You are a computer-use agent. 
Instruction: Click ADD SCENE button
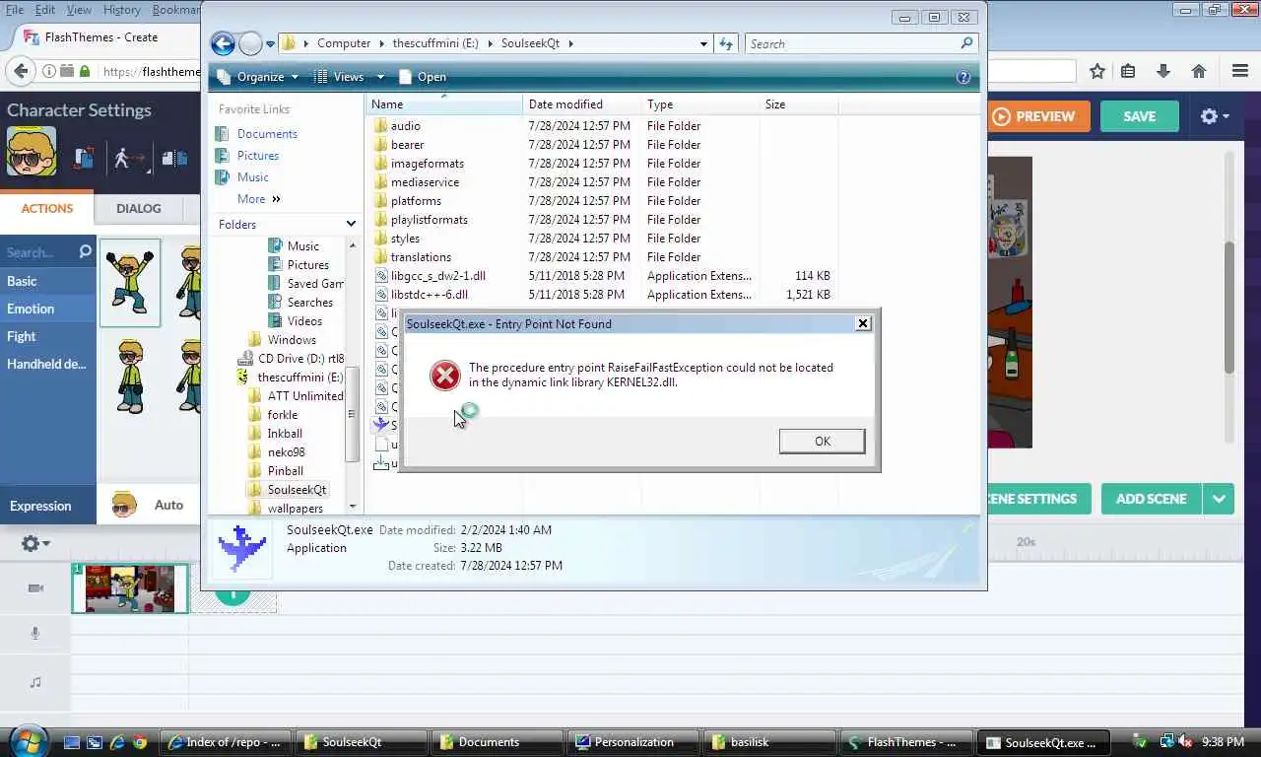(x=1151, y=499)
